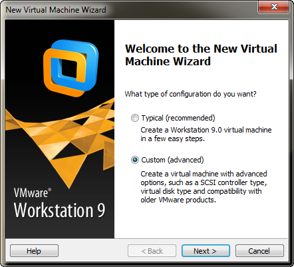Close the wizard window with X
The height and width of the screenshot is (267, 294).
[x=274, y=7]
